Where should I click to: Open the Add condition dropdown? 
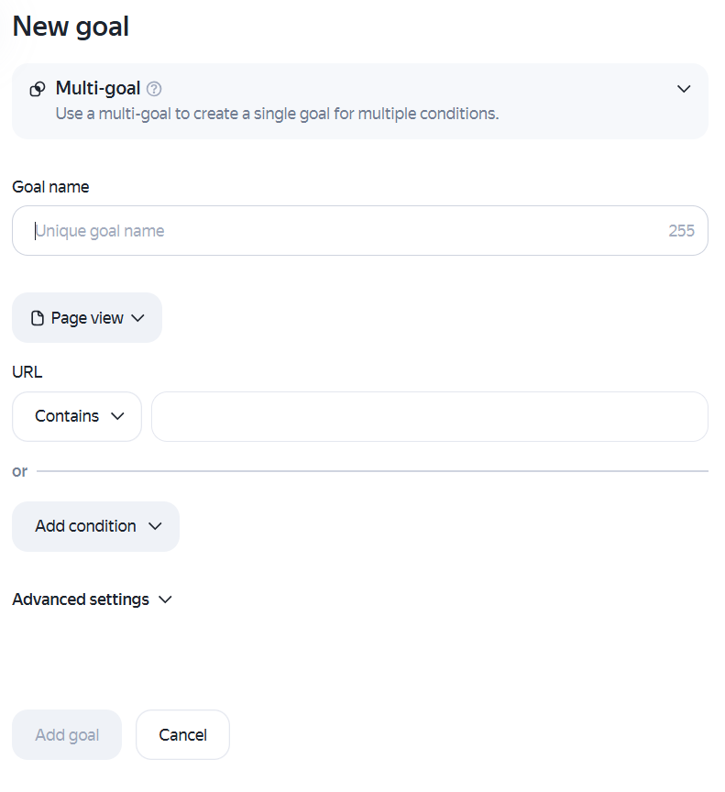click(95, 526)
